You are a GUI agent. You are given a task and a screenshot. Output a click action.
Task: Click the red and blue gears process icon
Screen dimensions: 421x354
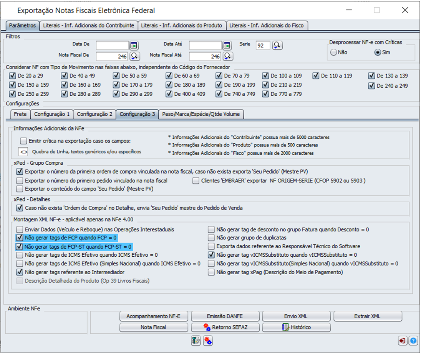coord(208,341)
